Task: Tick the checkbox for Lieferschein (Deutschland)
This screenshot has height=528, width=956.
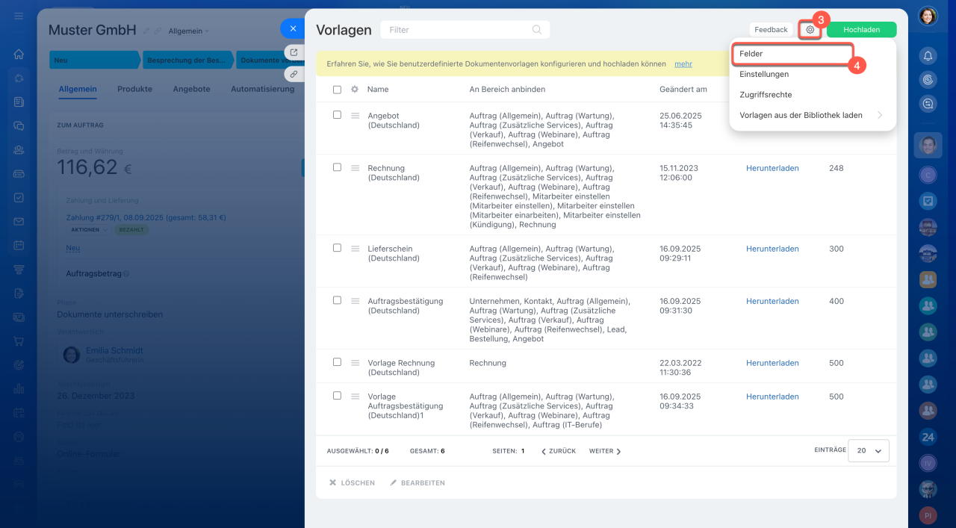Action: (x=337, y=248)
